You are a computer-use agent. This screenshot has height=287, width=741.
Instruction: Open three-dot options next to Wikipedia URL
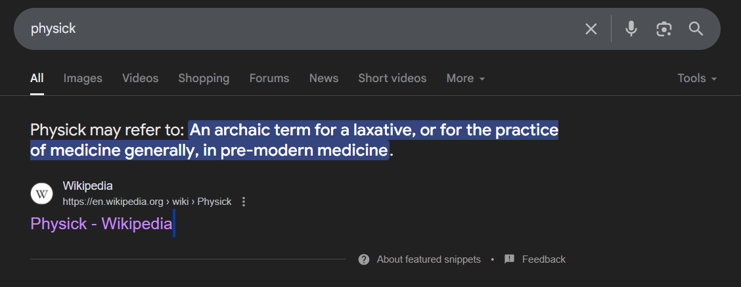pyautogui.click(x=244, y=202)
